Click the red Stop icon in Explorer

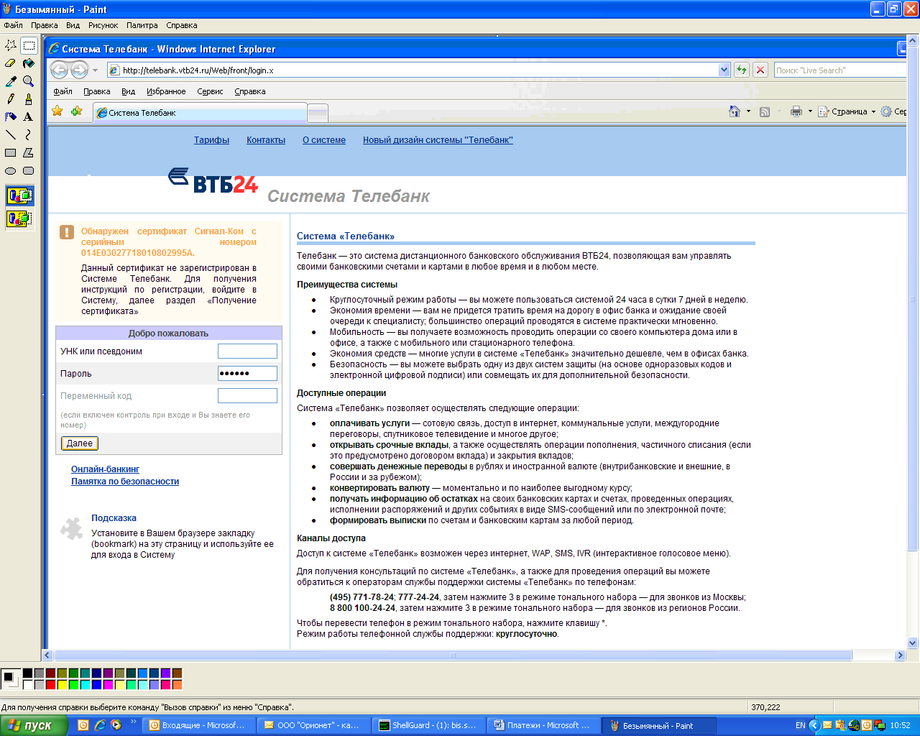pyautogui.click(x=760, y=70)
